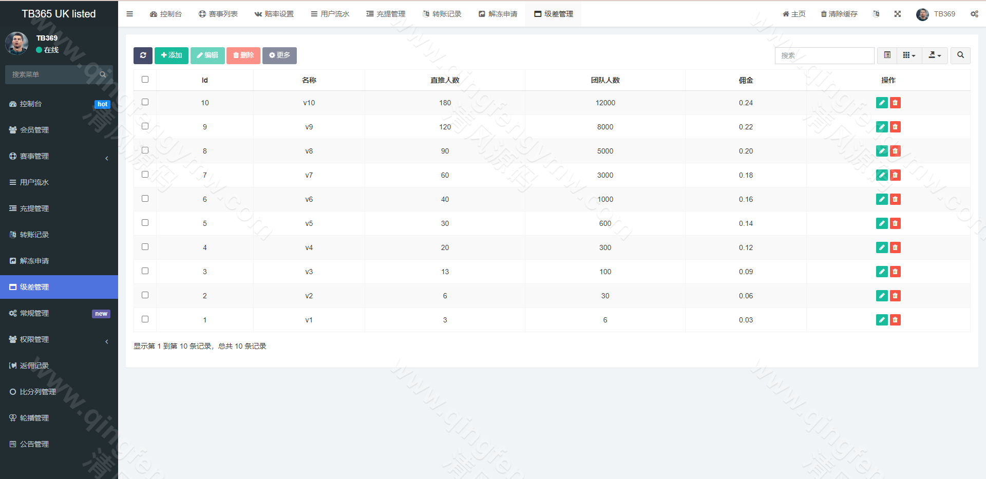Click the 更多 button in the toolbar
The width and height of the screenshot is (986, 479).
279,55
